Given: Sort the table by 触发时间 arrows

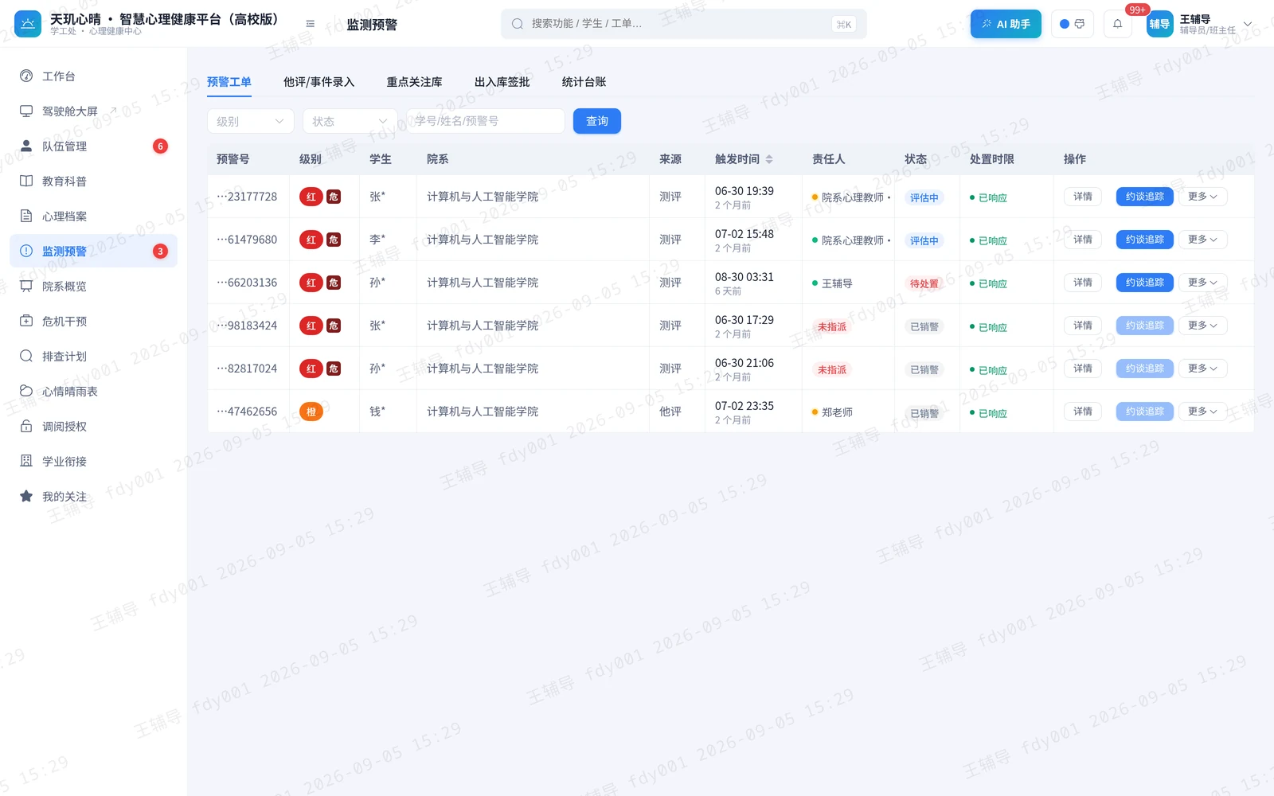Looking at the screenshot, I should click(x=769, y=159).
